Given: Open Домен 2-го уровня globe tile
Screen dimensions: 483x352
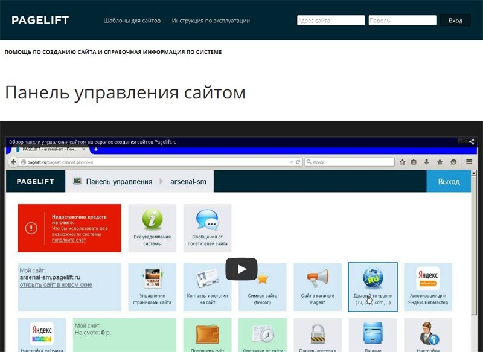Looking at the screenshot, I should pyautogui.click(x=373, y=287).
